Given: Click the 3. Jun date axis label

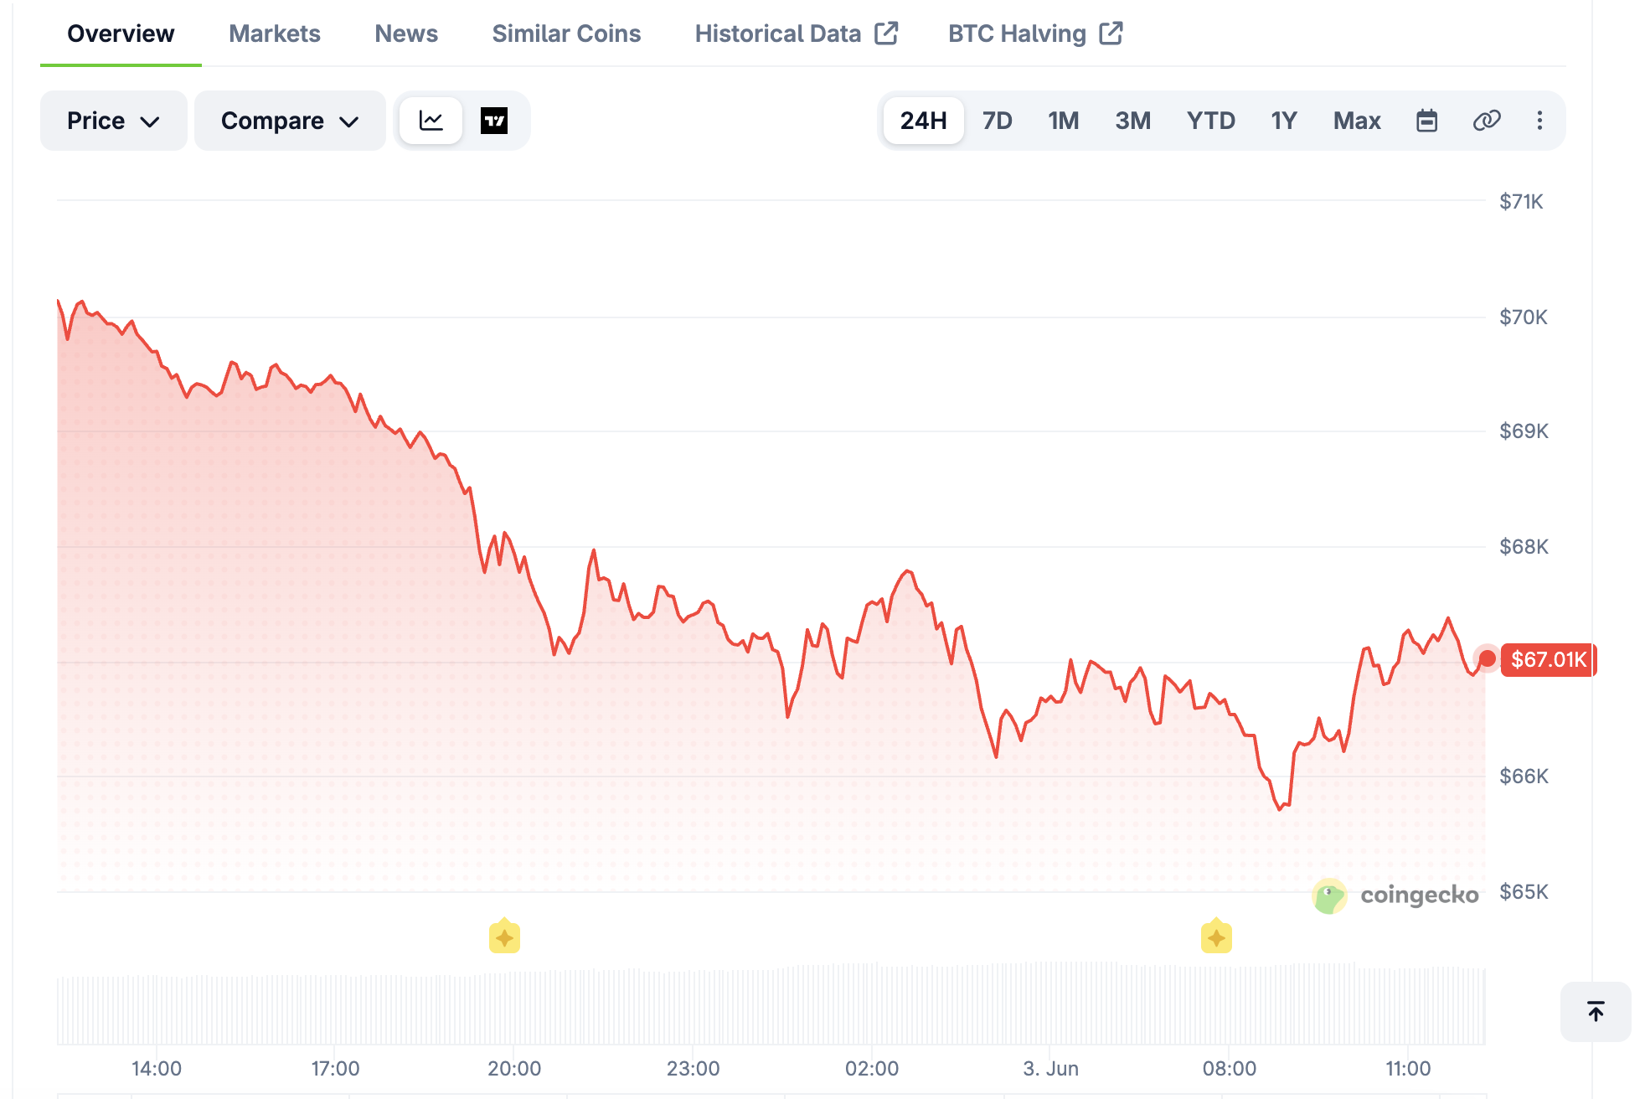Looking at the screenshot, I should (1050, 1069).
